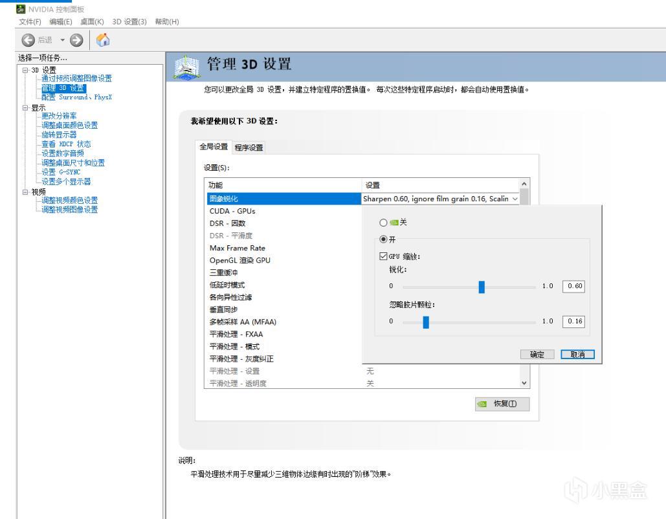Click the Forward arrow toolbar icon
666x519 pixels.
click(x=76, y=40)
